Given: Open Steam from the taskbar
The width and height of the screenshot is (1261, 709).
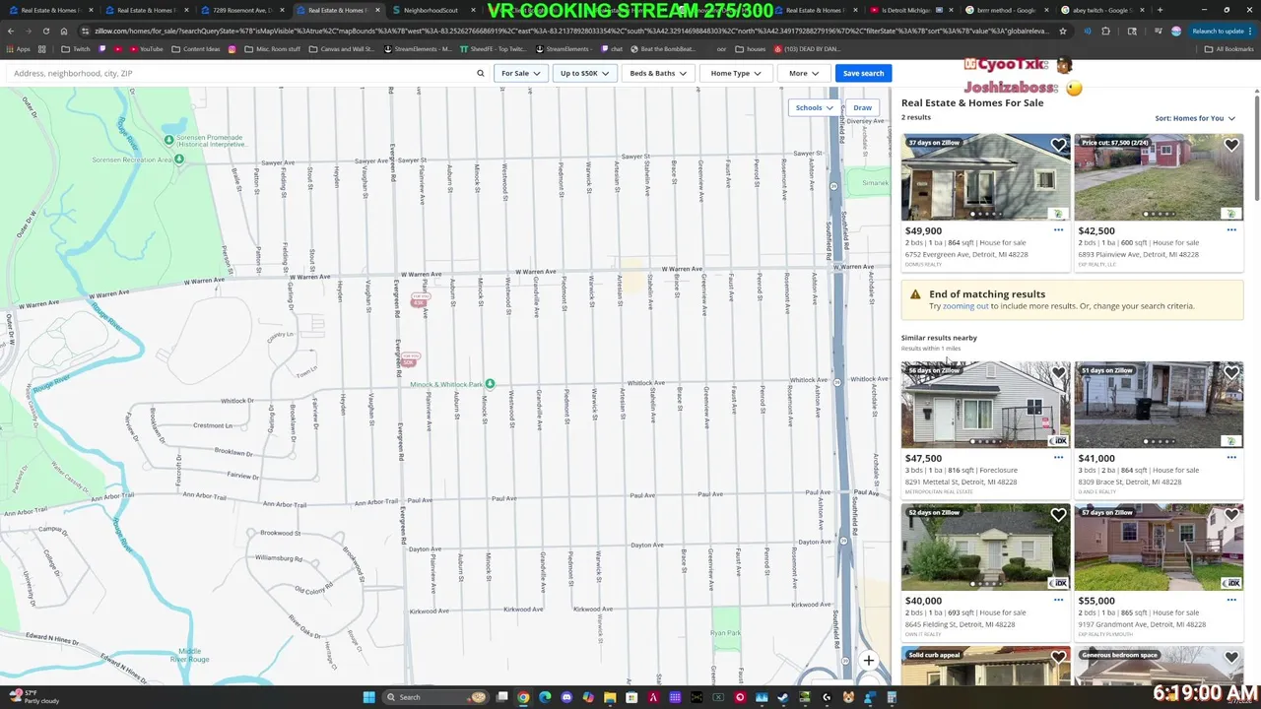Looking at the screenshot, I should point(783,697).
